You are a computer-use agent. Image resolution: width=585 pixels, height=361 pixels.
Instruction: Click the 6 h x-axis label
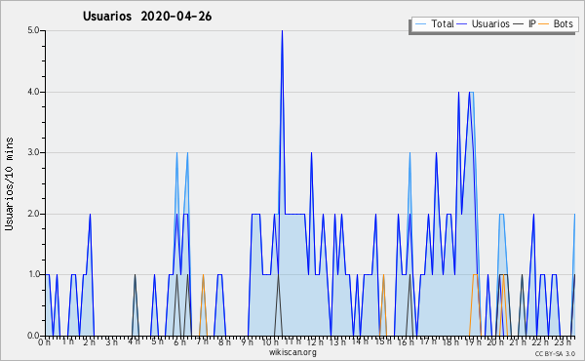[179, 342]
